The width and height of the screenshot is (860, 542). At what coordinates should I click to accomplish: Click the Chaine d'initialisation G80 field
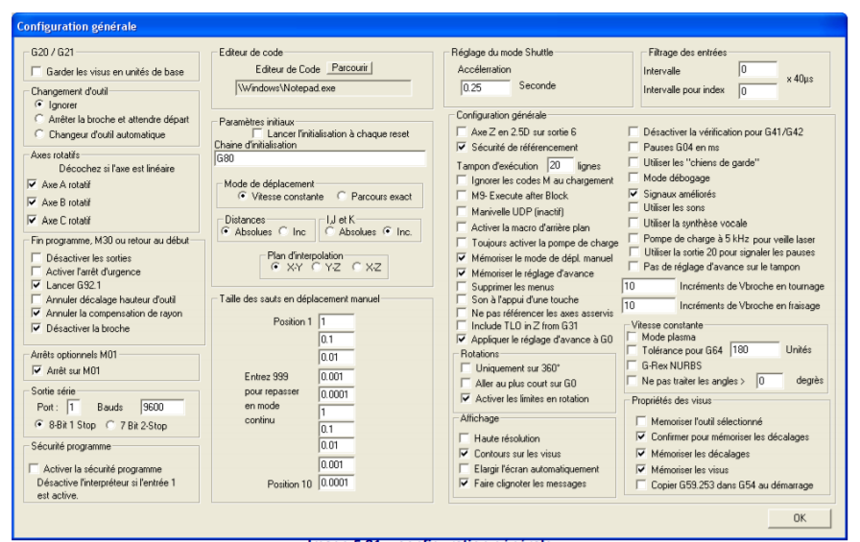tap(321, 158)
